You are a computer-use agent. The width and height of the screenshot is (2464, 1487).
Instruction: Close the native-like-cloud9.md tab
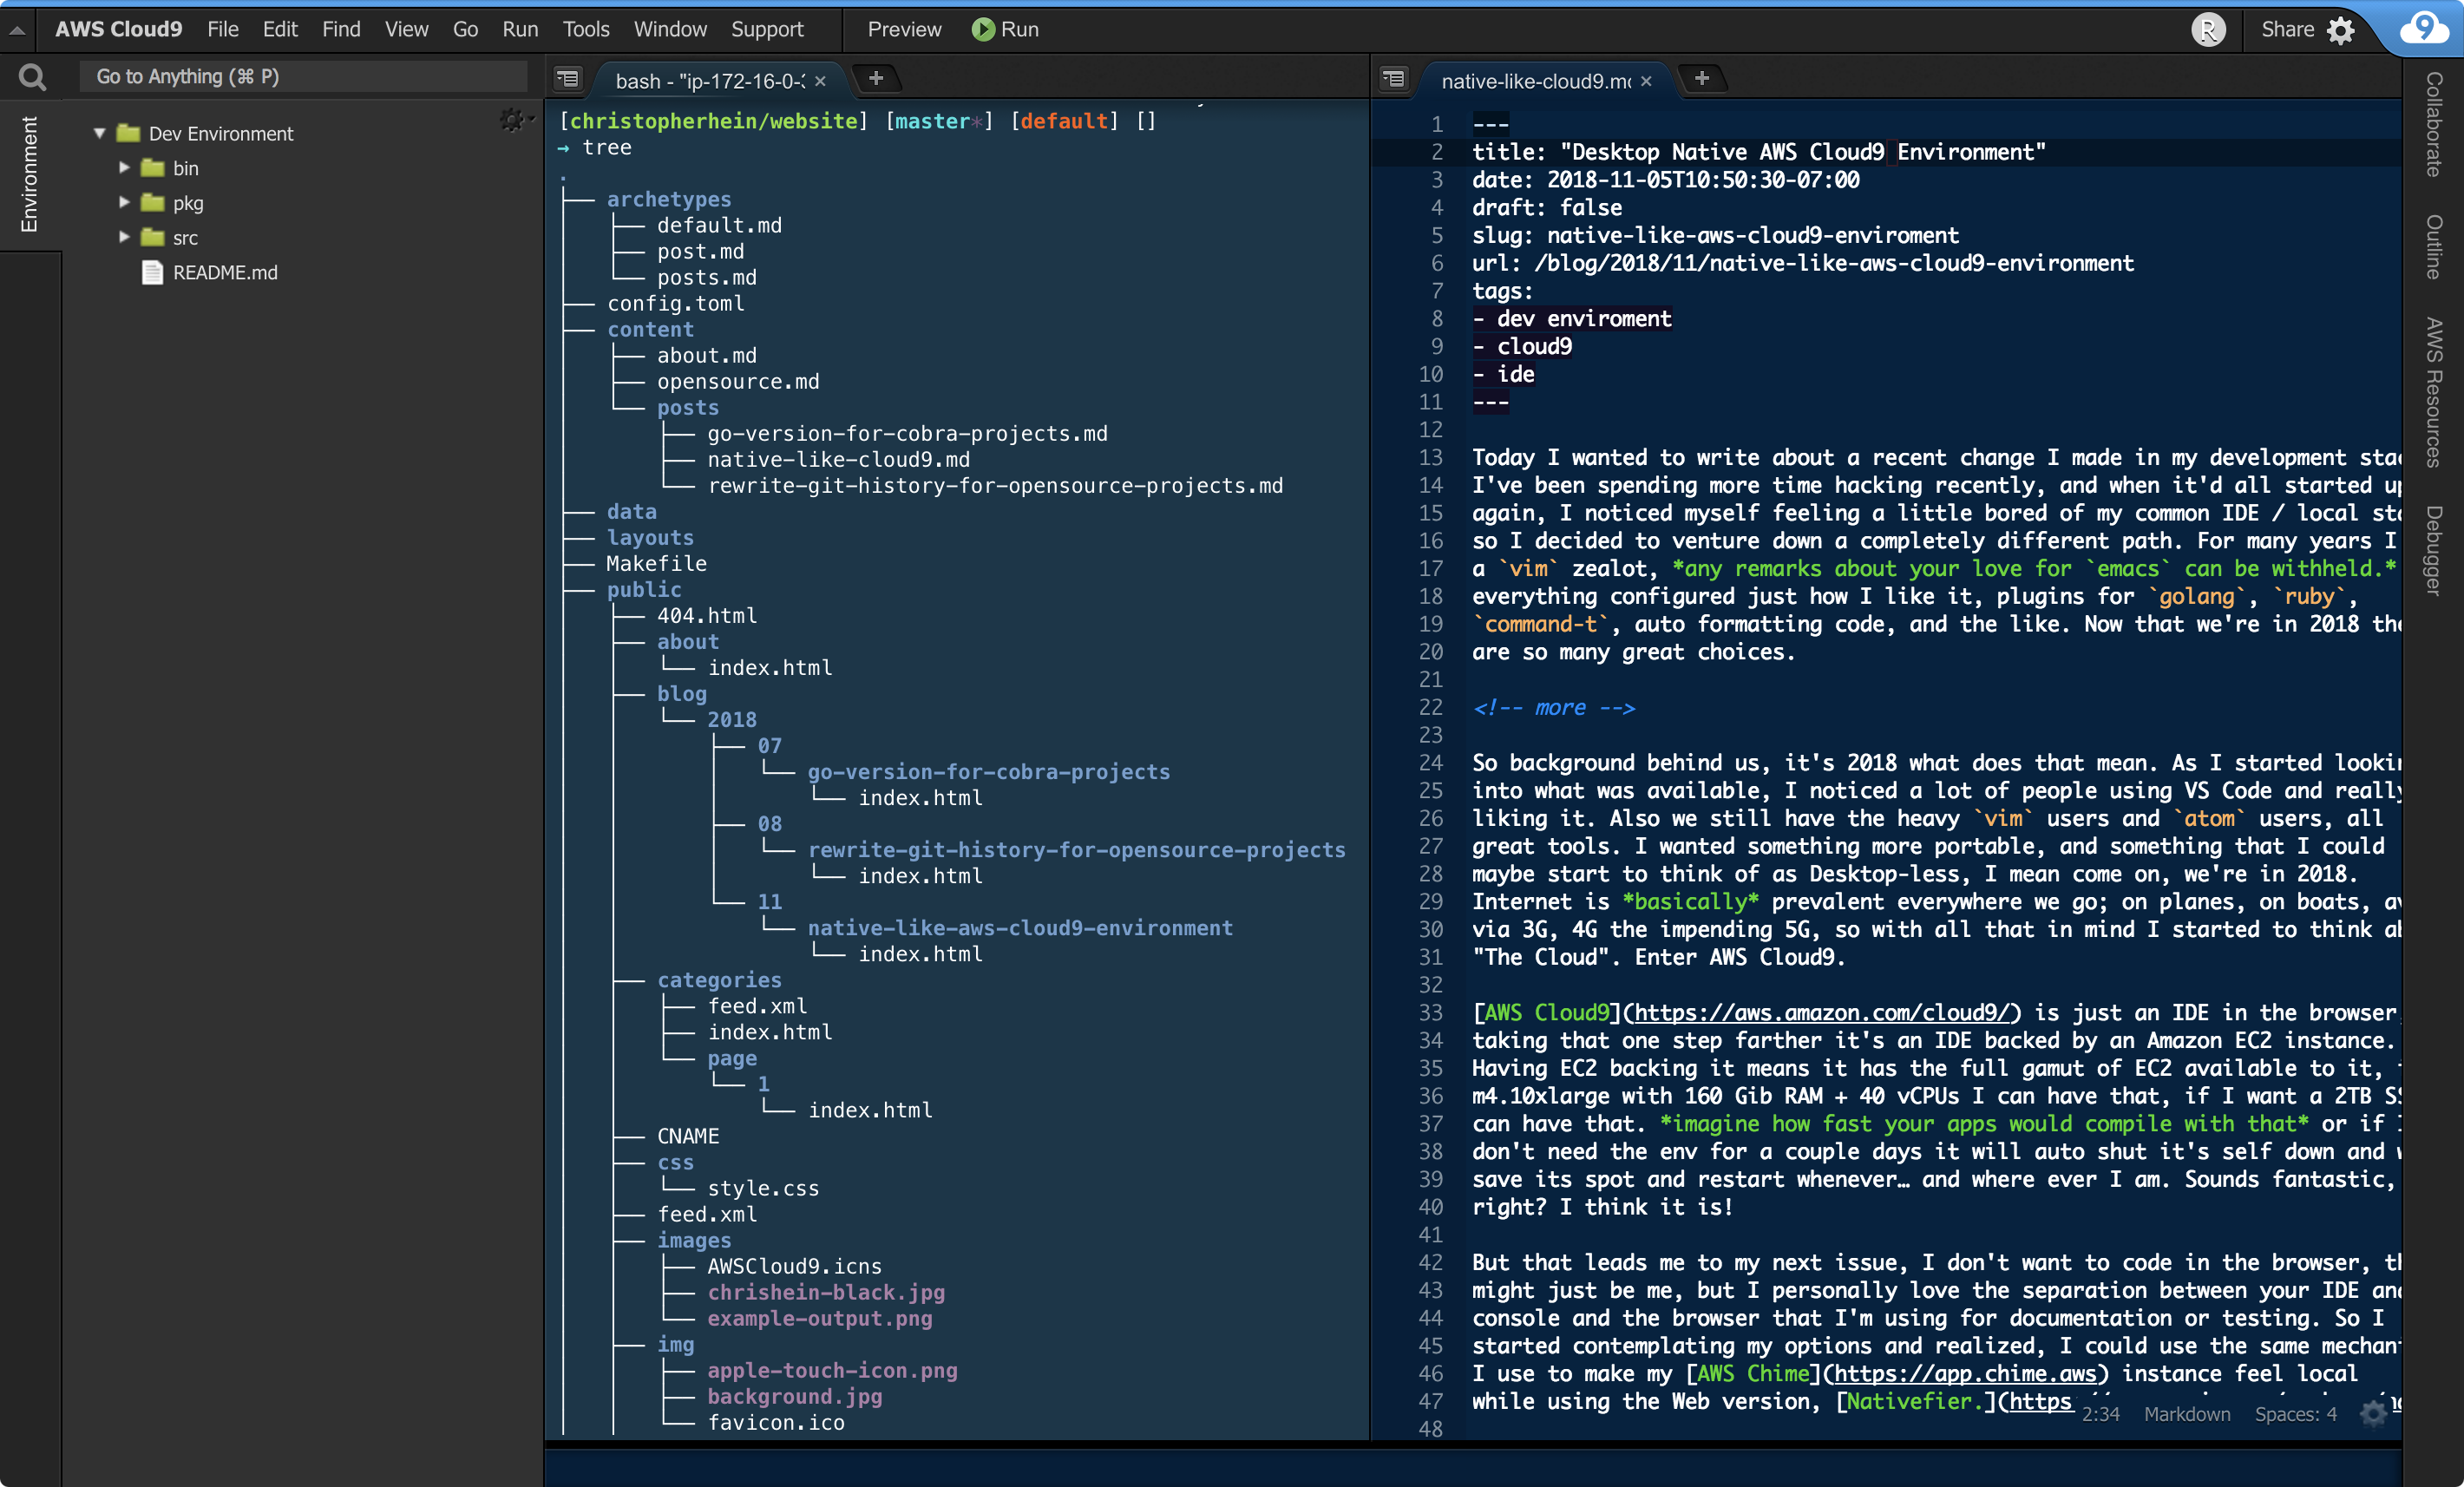tap(1646, 81)
